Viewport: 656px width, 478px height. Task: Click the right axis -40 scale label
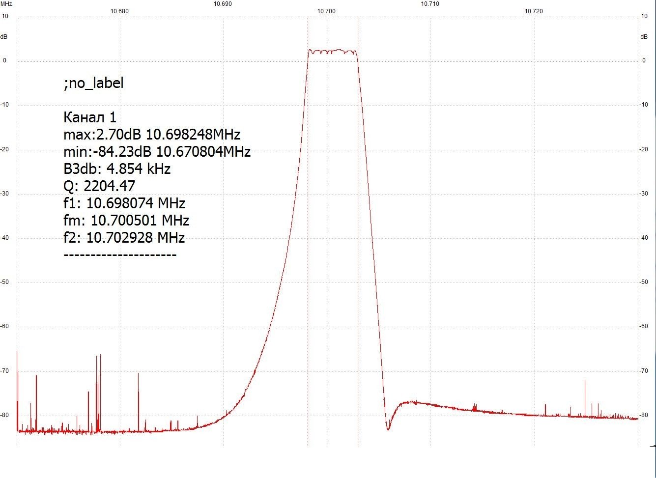[x=644, y=238]
